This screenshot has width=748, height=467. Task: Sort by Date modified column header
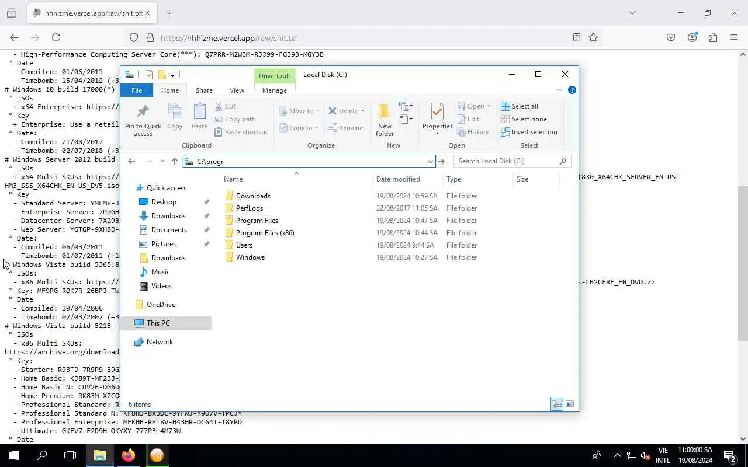pos(398,179)
